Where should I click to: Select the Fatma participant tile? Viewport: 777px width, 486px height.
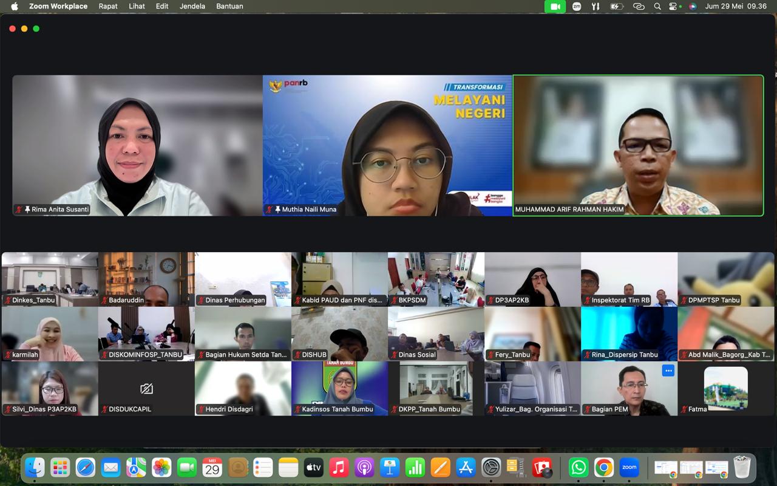click(726, 388)
